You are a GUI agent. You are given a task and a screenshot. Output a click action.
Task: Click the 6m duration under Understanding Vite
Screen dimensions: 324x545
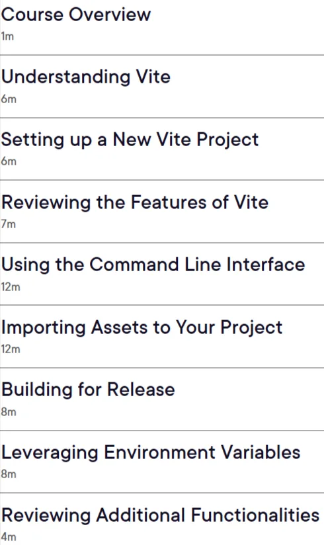(x=9, y=99)
